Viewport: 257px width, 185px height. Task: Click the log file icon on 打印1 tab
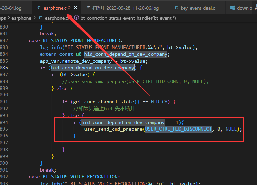click(89, 8)
